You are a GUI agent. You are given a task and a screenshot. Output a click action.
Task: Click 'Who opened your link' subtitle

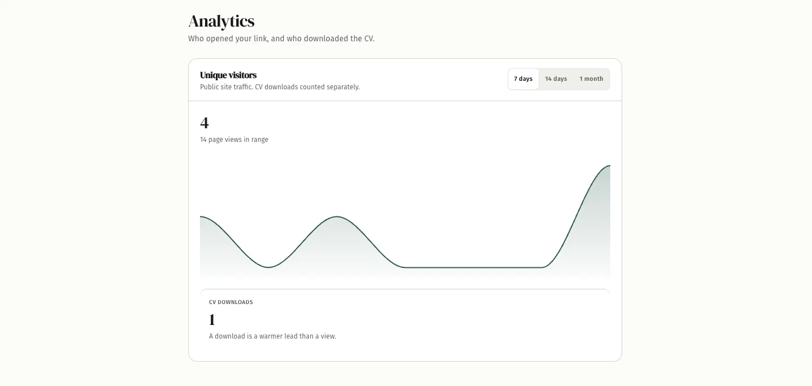coord(281,39)
